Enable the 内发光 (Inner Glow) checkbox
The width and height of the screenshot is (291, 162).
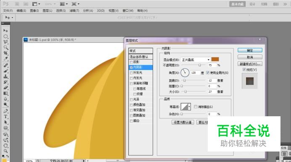(131, 78)
